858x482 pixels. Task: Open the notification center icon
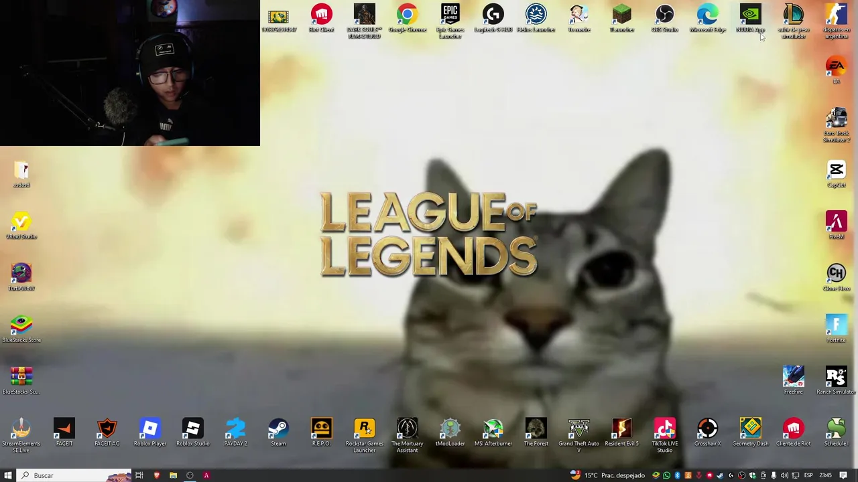[843, 475]
